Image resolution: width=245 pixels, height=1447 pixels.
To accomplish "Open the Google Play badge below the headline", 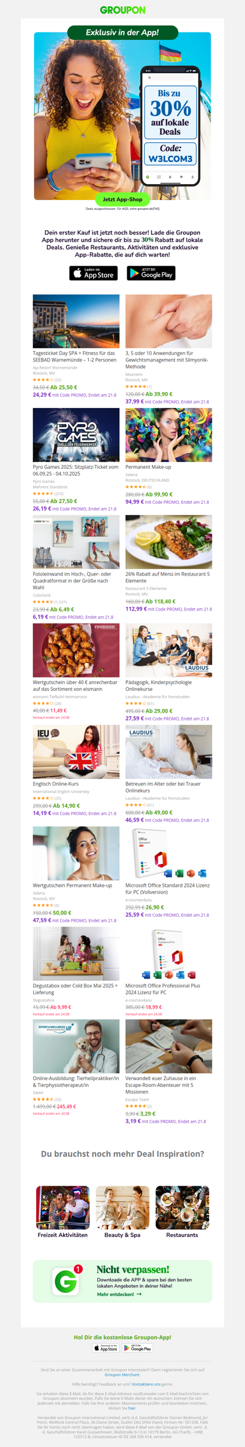I will coord(151,273).
